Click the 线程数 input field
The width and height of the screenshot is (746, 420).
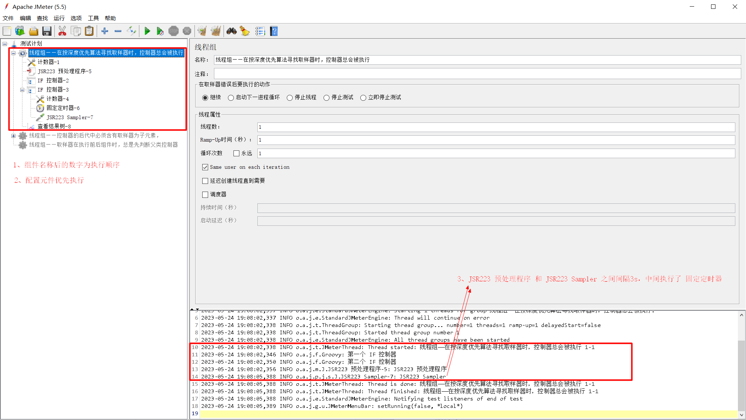[496, 127]
